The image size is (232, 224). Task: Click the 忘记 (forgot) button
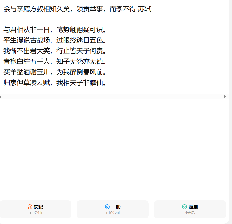(35, 209)
